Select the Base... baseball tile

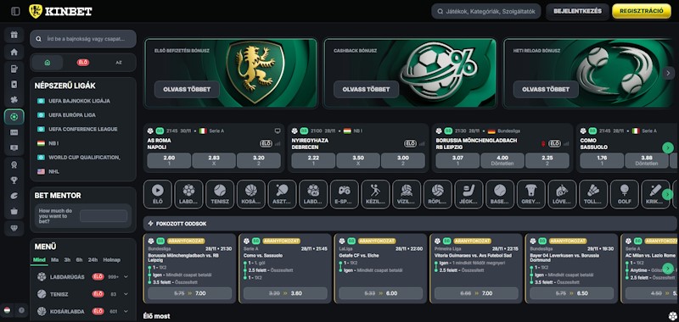point(500,195)
